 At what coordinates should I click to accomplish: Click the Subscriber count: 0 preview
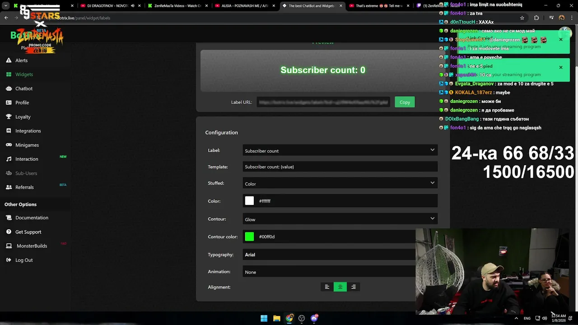[323, 70]
